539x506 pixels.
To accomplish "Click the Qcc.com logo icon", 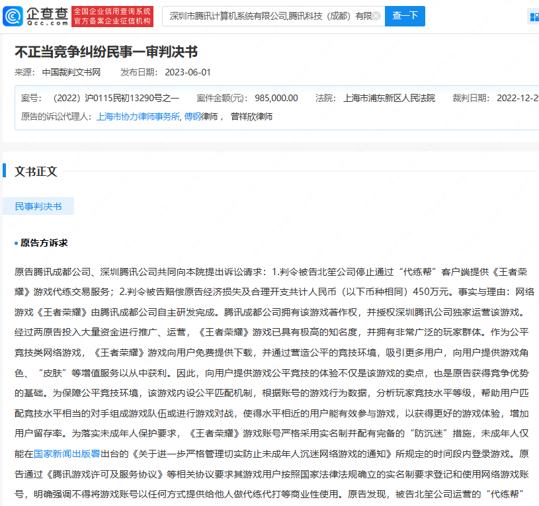I will 13,16.
